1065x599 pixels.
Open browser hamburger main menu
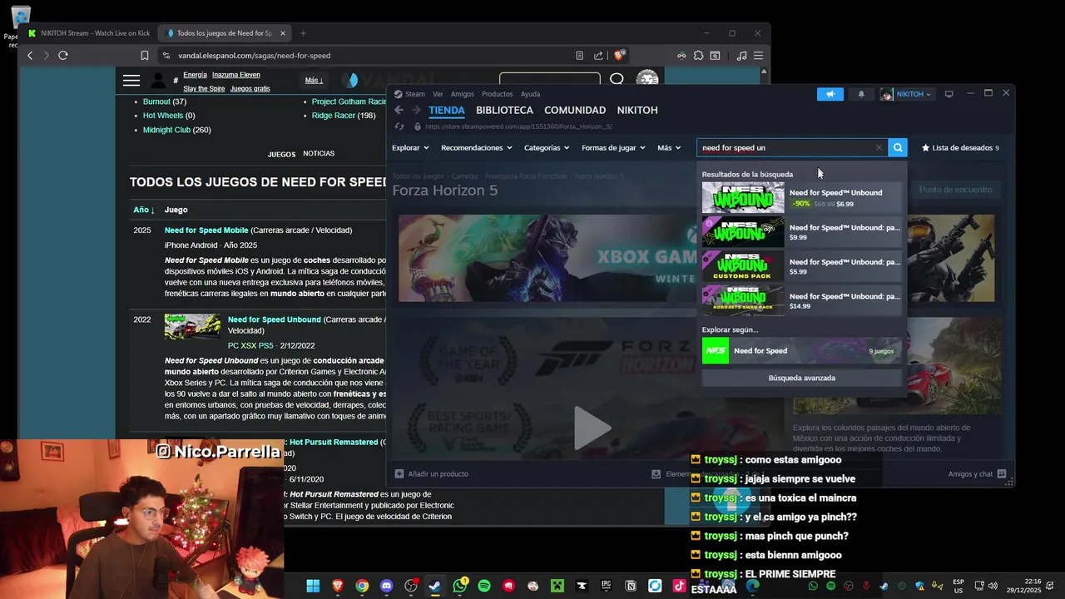point(758,56)
